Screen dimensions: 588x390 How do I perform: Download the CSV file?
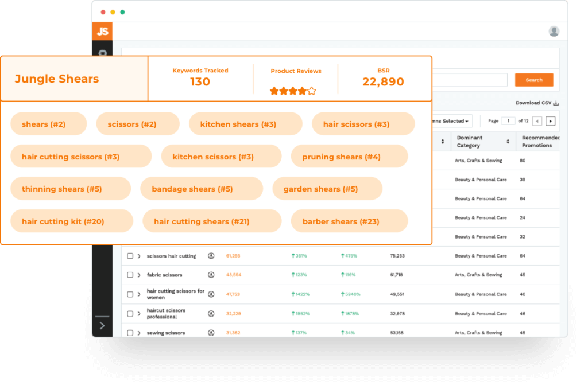(x=537, y=103)
